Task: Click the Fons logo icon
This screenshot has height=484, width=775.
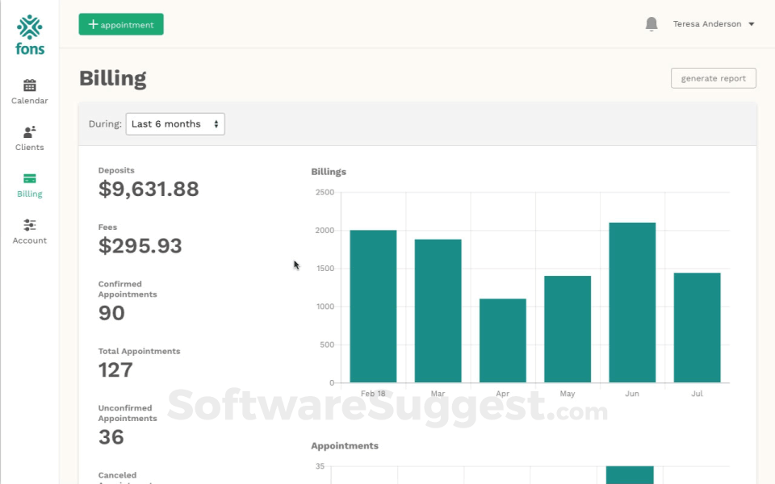Action: (x=30, y=27)
